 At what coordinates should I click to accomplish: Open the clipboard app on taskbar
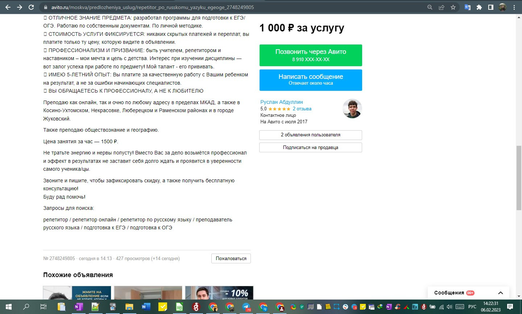pos(61,307)
